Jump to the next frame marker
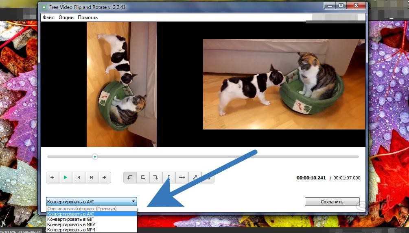409x233 pixels. click(x=91, y=178)
